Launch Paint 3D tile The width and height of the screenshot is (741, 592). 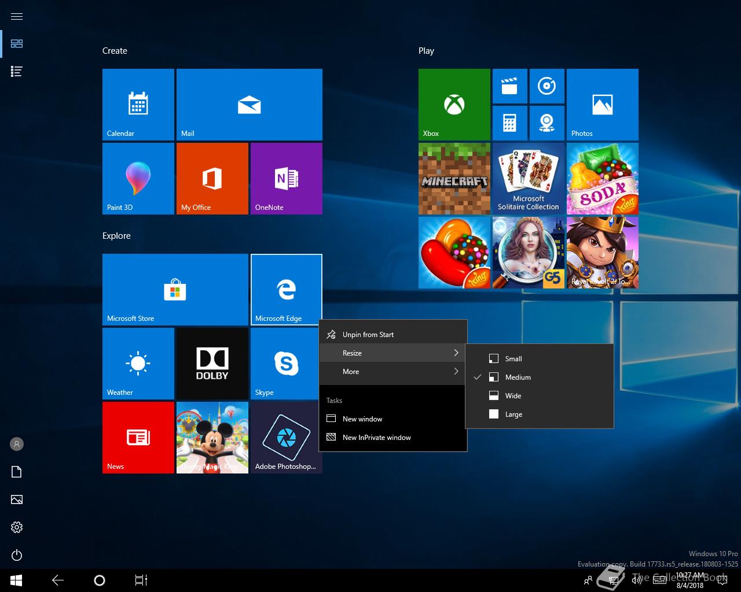pyautogui.click(x=138, y=179)
